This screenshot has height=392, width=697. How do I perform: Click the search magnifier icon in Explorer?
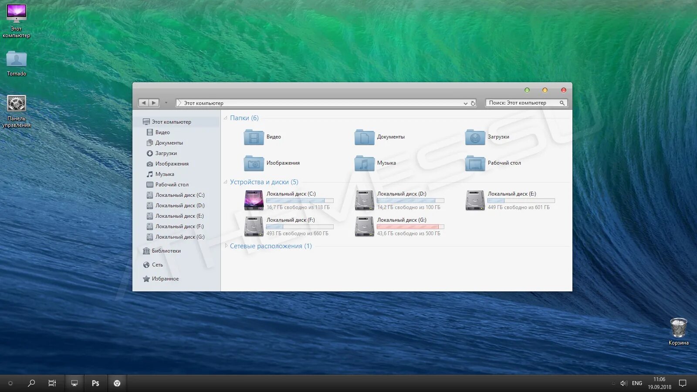click(x=562, y=103)
